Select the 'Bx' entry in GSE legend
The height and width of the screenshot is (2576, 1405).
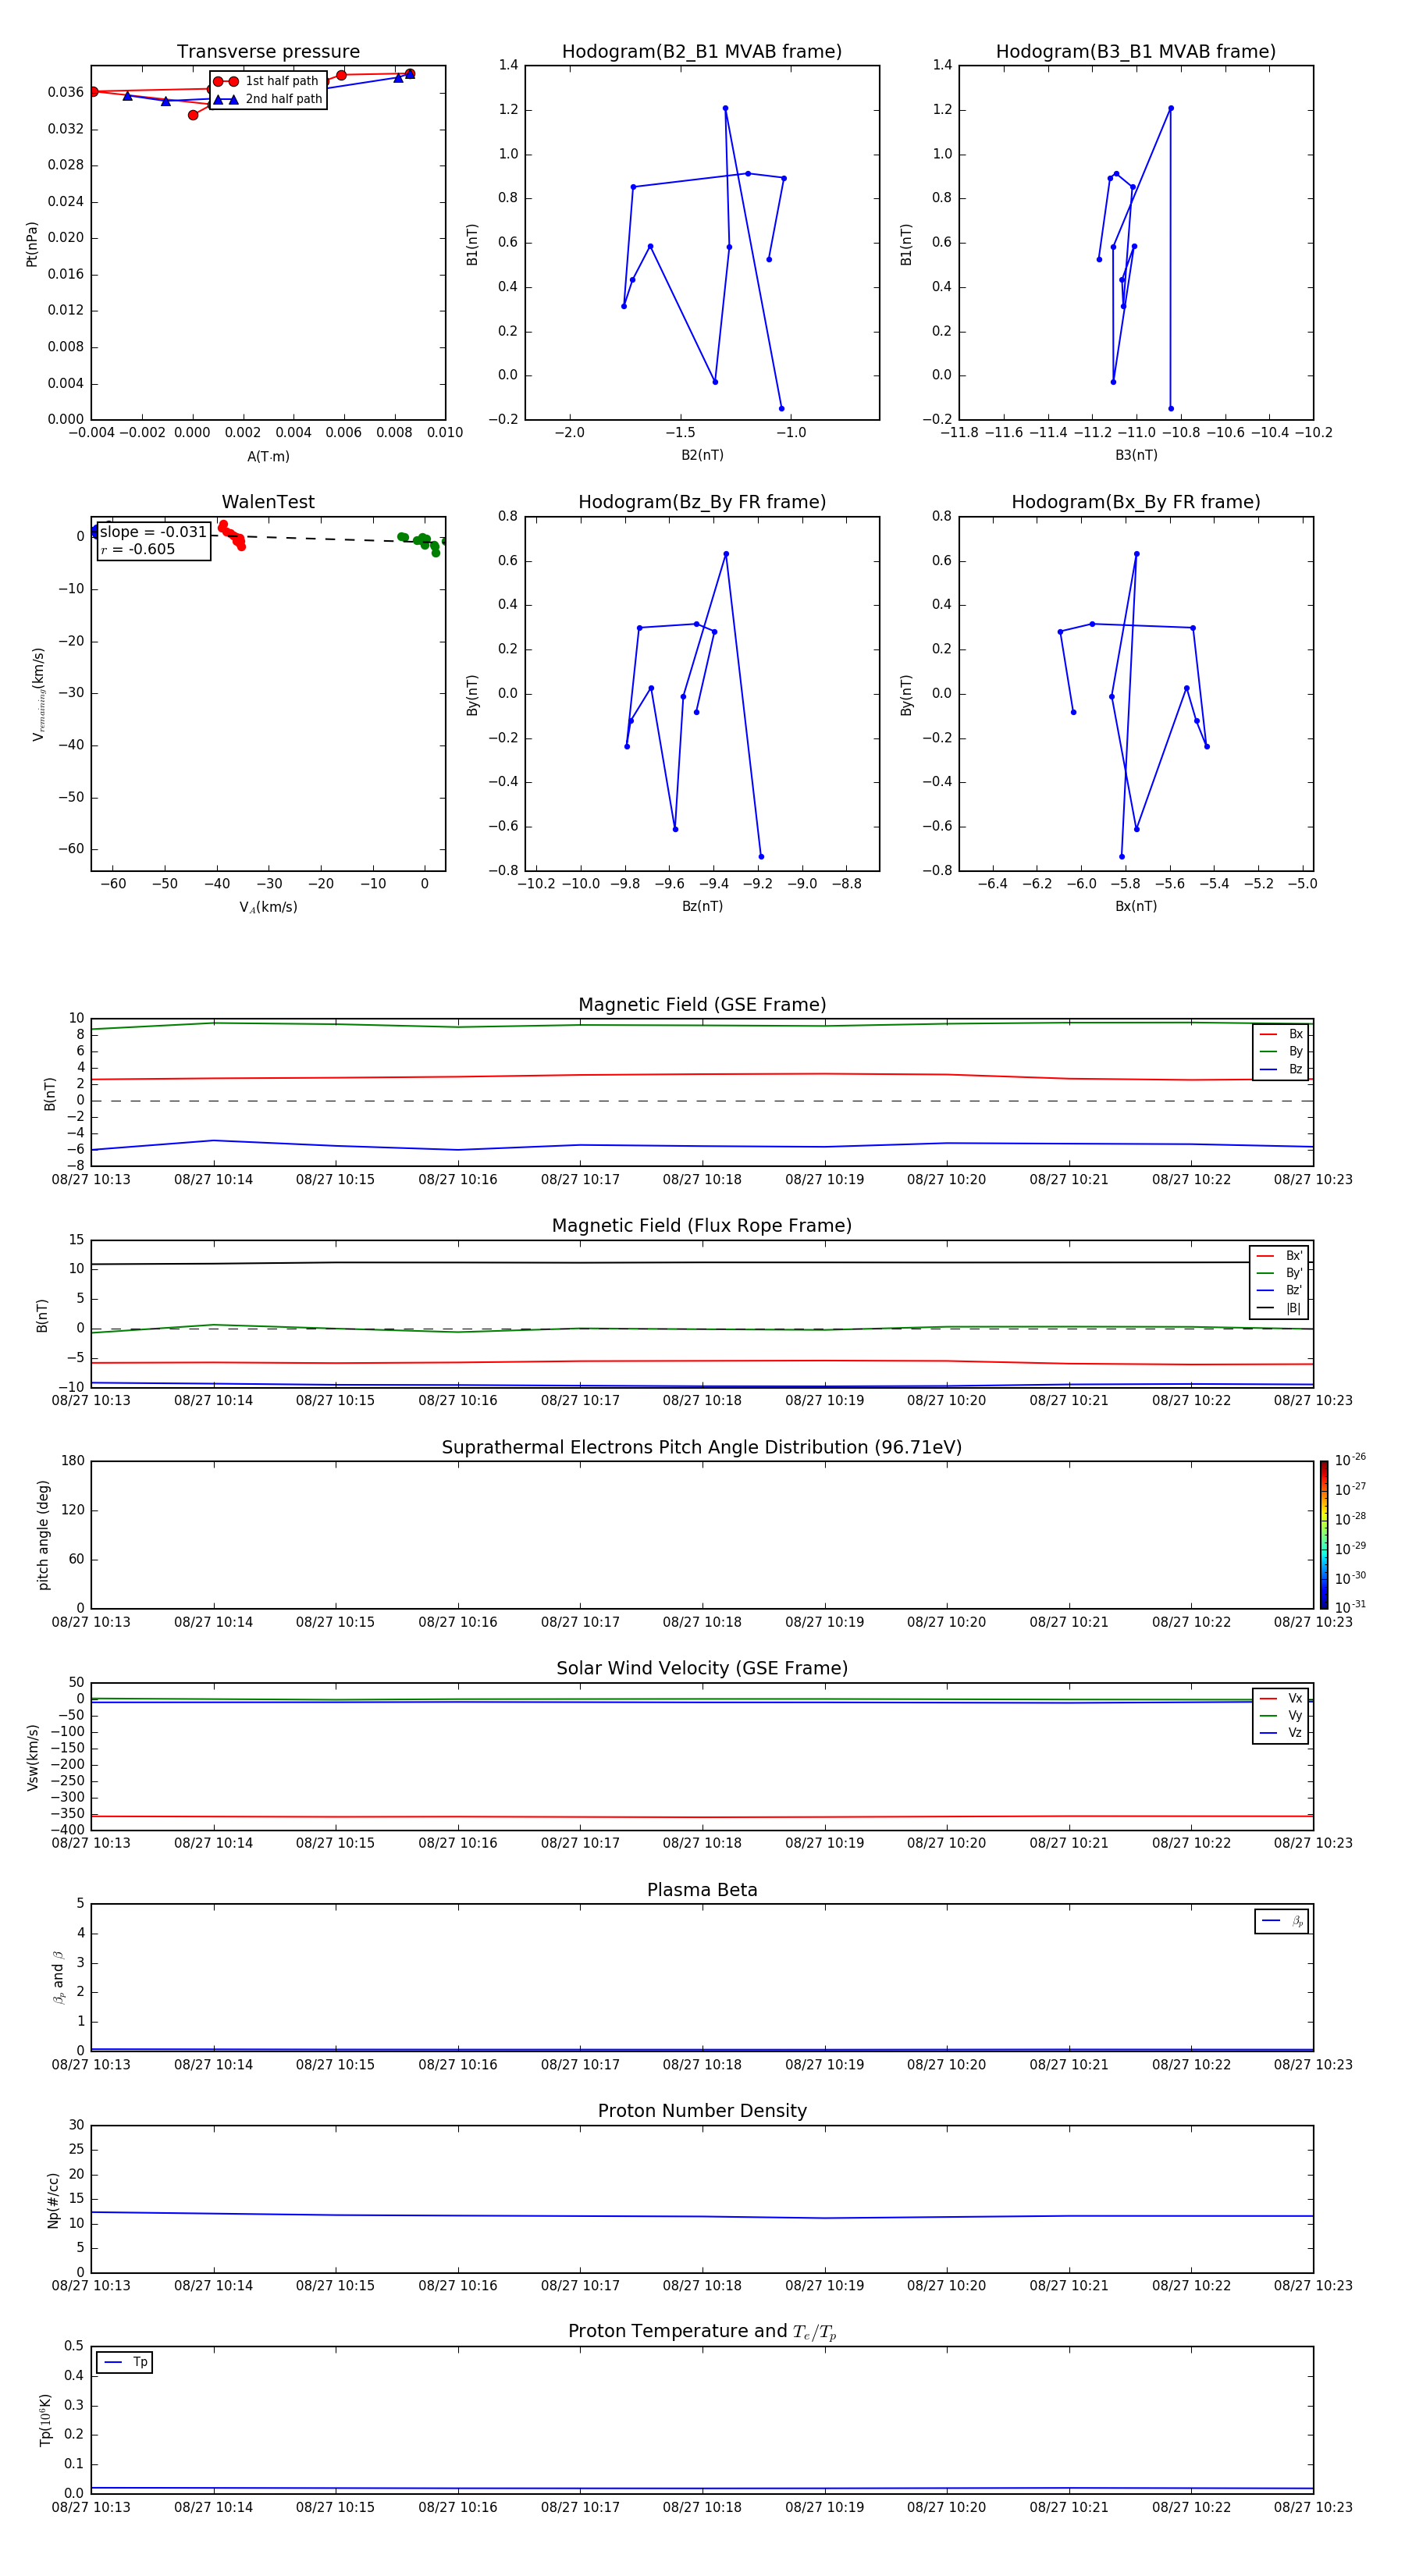1281,1034
